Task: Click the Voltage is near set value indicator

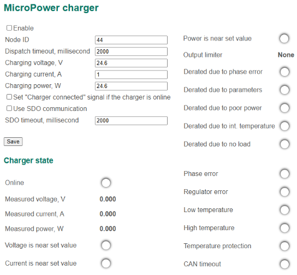Action: click(106, 245)
